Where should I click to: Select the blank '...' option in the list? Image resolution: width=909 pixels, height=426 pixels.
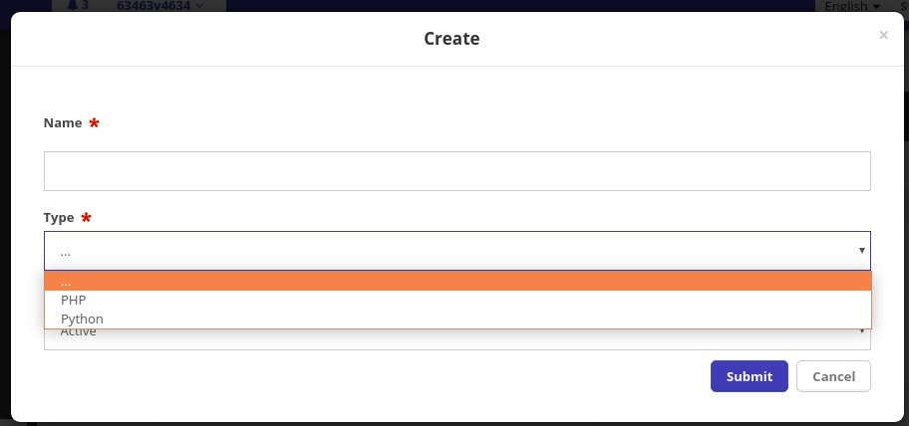point(456,282)
